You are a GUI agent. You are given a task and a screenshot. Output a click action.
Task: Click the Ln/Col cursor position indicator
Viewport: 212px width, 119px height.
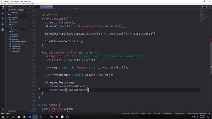(x=135, y=114)
